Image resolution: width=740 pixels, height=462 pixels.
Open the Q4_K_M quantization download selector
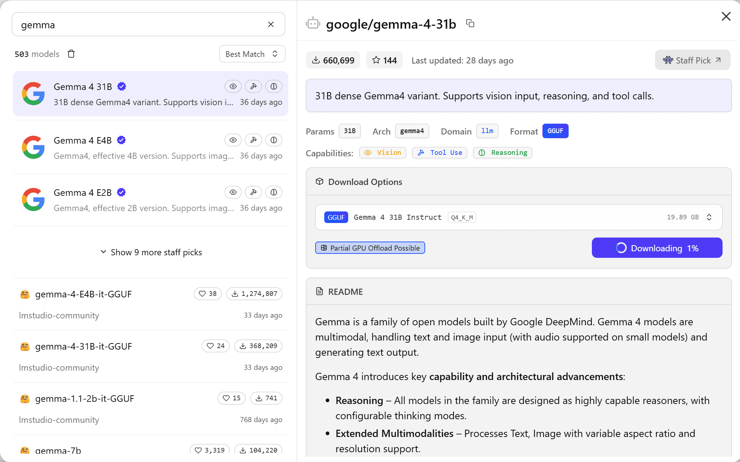tap(519, 217)
